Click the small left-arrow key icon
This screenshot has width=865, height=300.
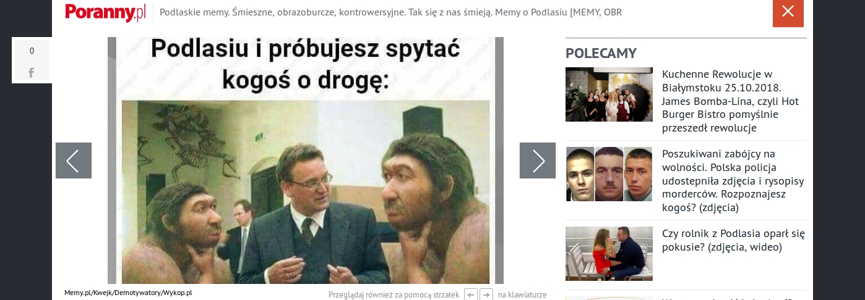[x=471, y=295]
